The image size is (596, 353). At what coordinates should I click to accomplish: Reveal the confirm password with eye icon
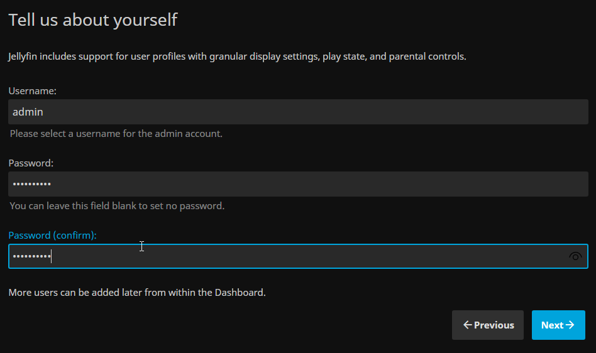(575, 256)
